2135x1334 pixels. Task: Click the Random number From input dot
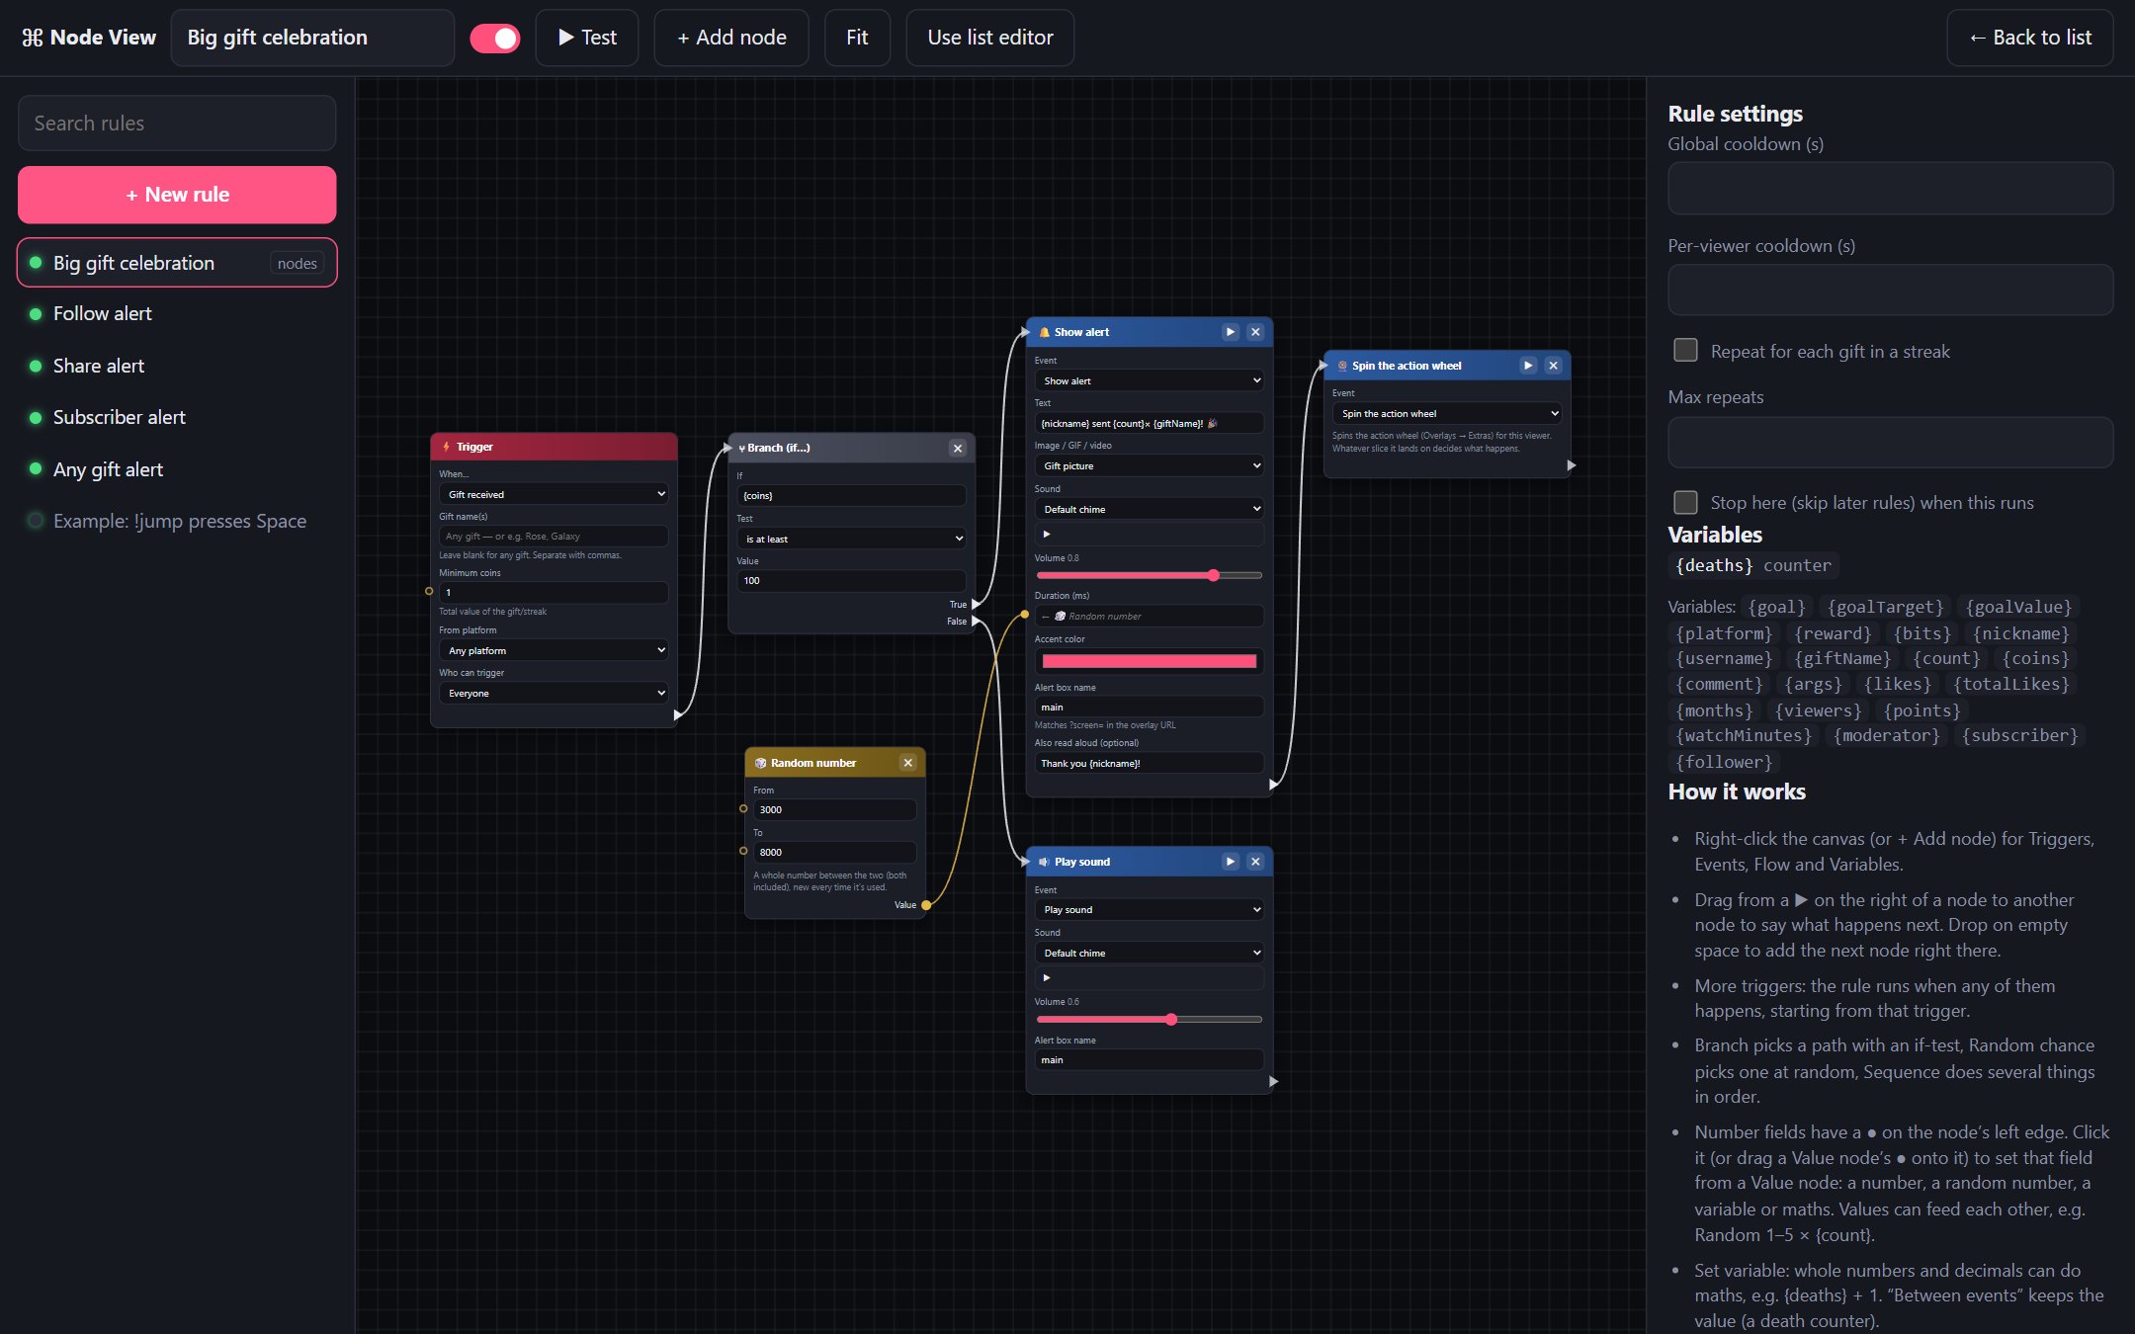(x=743, y=808)
